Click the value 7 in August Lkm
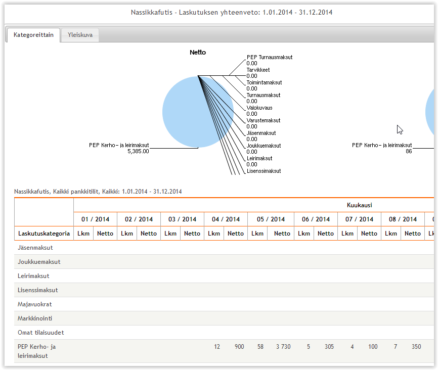 [396, 347]
